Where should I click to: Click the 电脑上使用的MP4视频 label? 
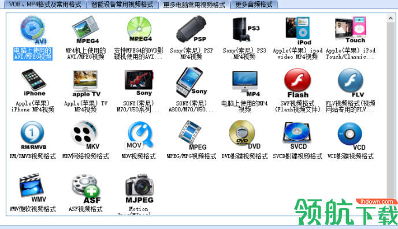(244, 107)
